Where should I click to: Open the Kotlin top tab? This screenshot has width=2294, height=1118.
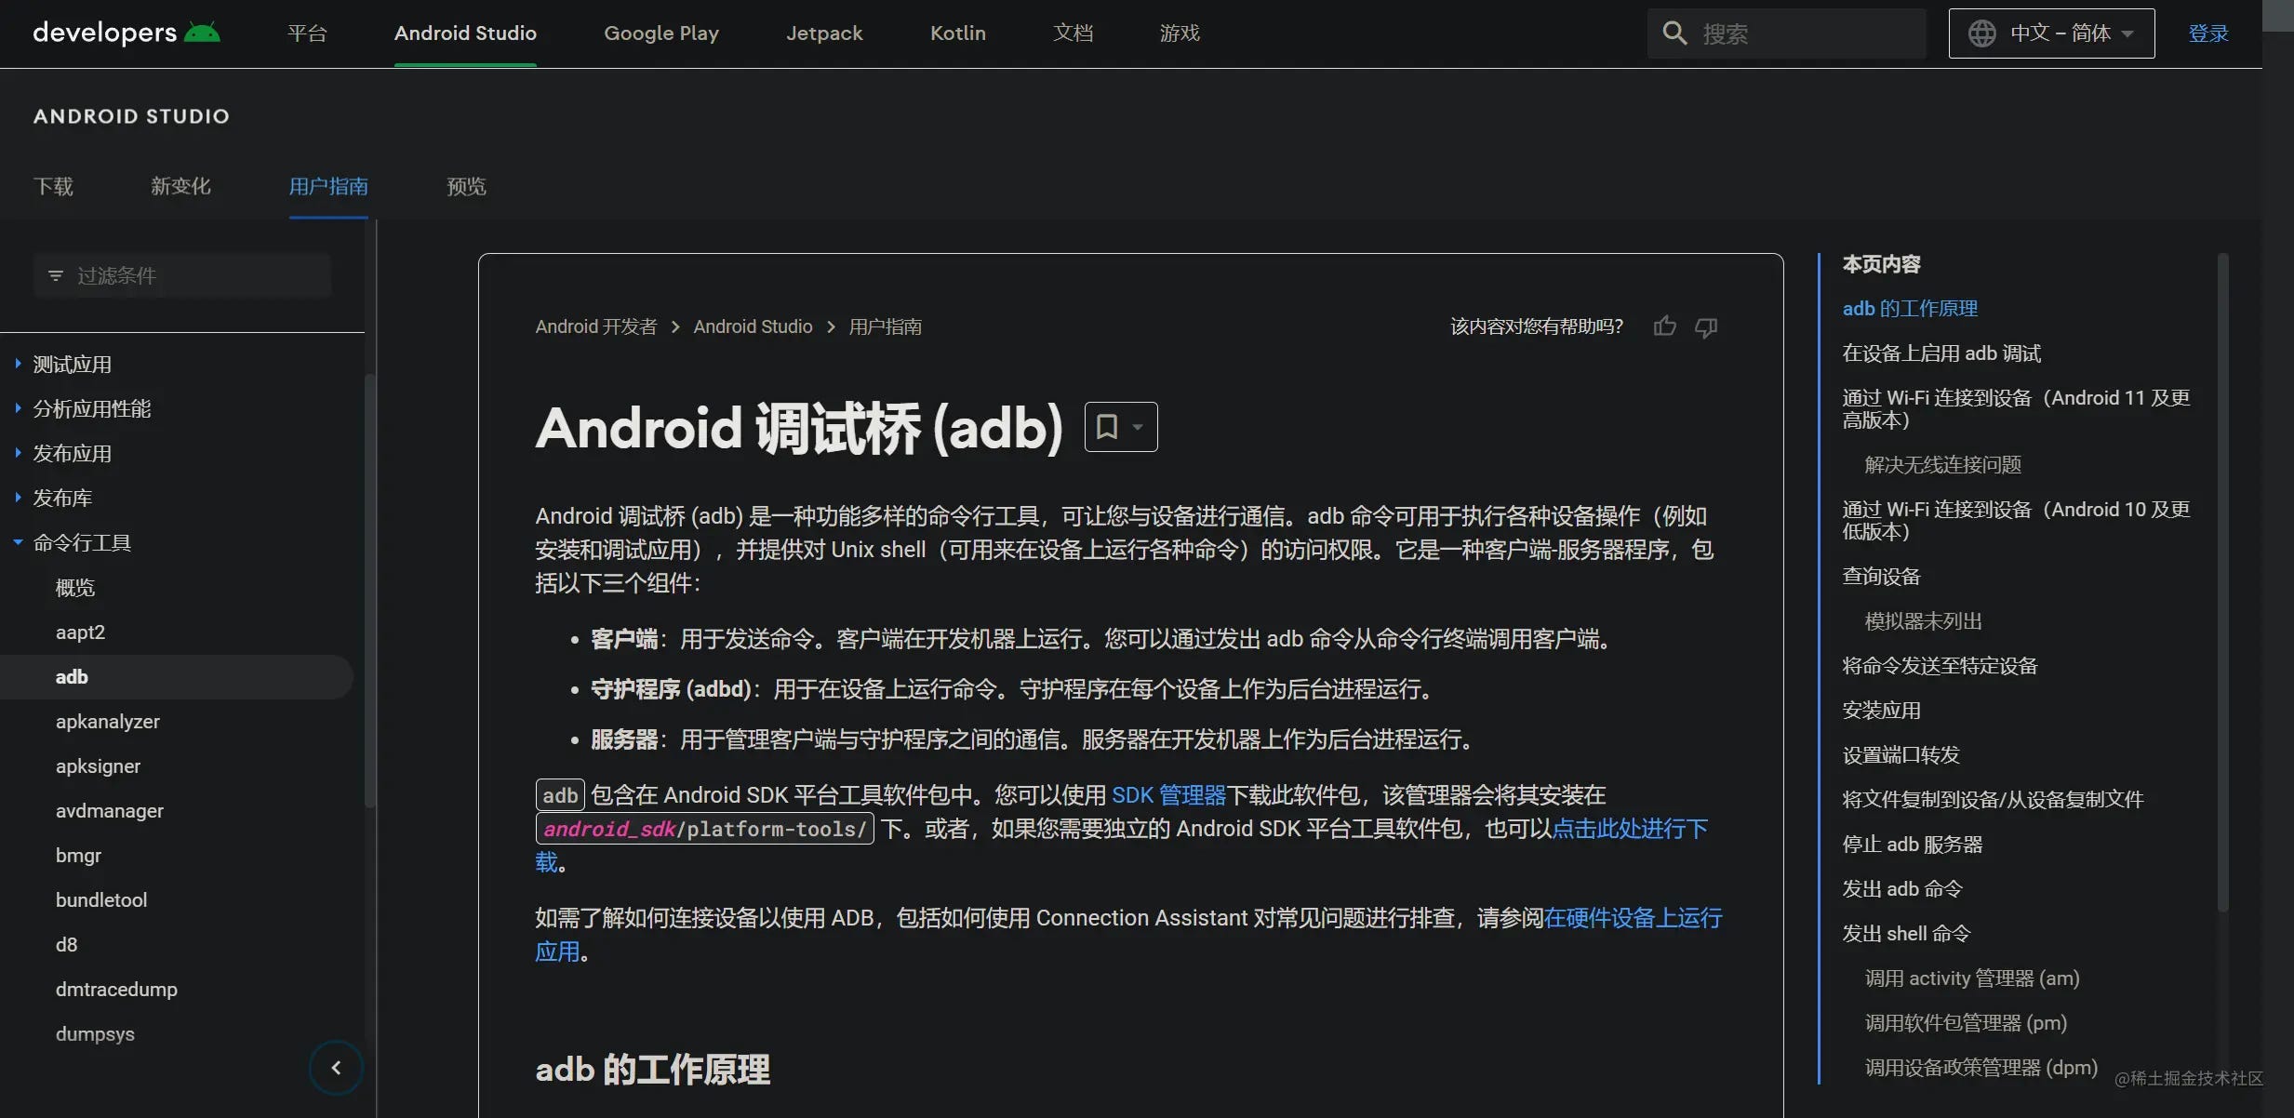point(958,33)
